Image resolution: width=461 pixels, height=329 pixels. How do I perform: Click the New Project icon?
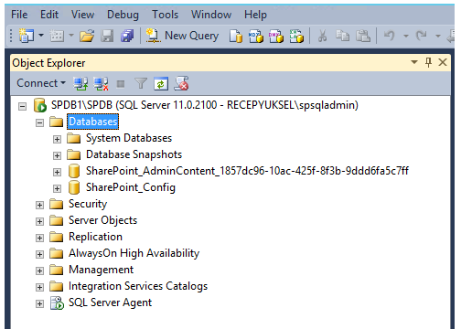[x=27, y=36]
